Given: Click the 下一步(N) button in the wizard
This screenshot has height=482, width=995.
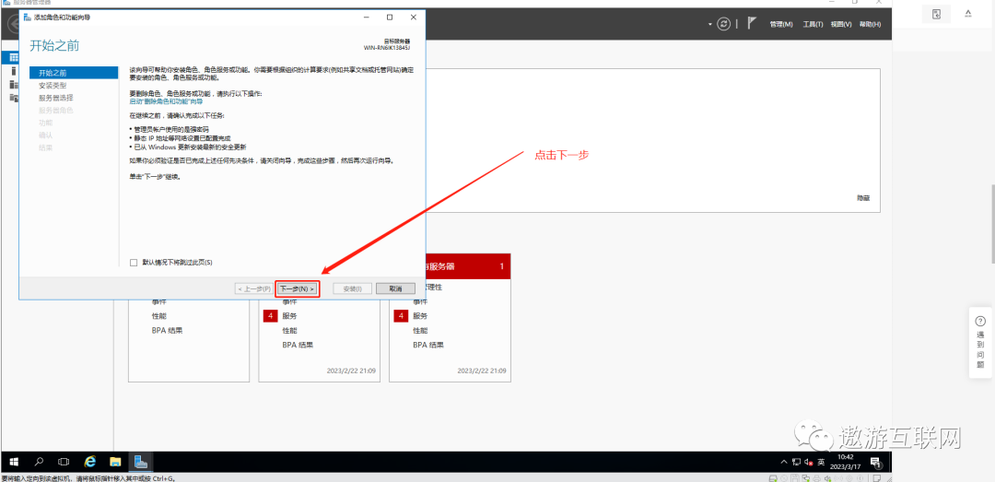Looking at the screenshot, I should pyautogui.click(x=297, y=288).
